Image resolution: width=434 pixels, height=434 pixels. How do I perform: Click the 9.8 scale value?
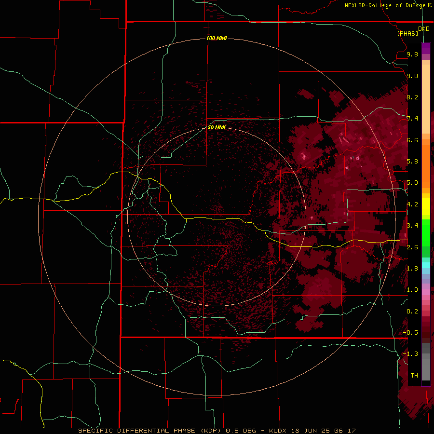tap(412, 54)
